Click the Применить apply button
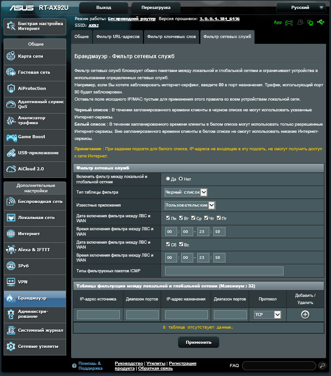Image resolution: width=331 pixels, height=376 pixels. (198, 342)
